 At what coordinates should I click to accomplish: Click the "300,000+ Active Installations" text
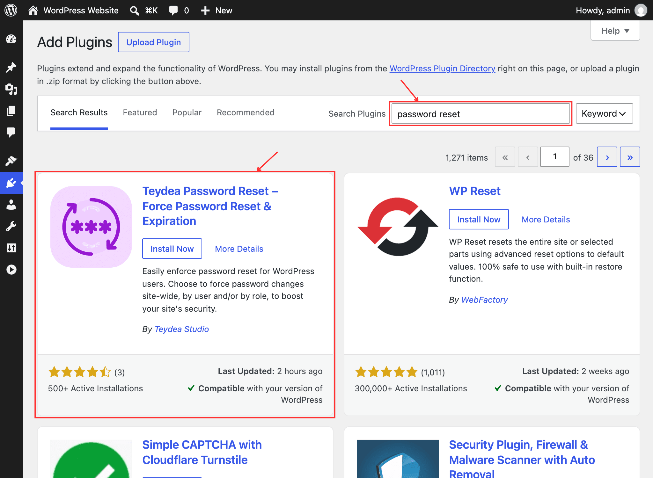pos(411,388)
